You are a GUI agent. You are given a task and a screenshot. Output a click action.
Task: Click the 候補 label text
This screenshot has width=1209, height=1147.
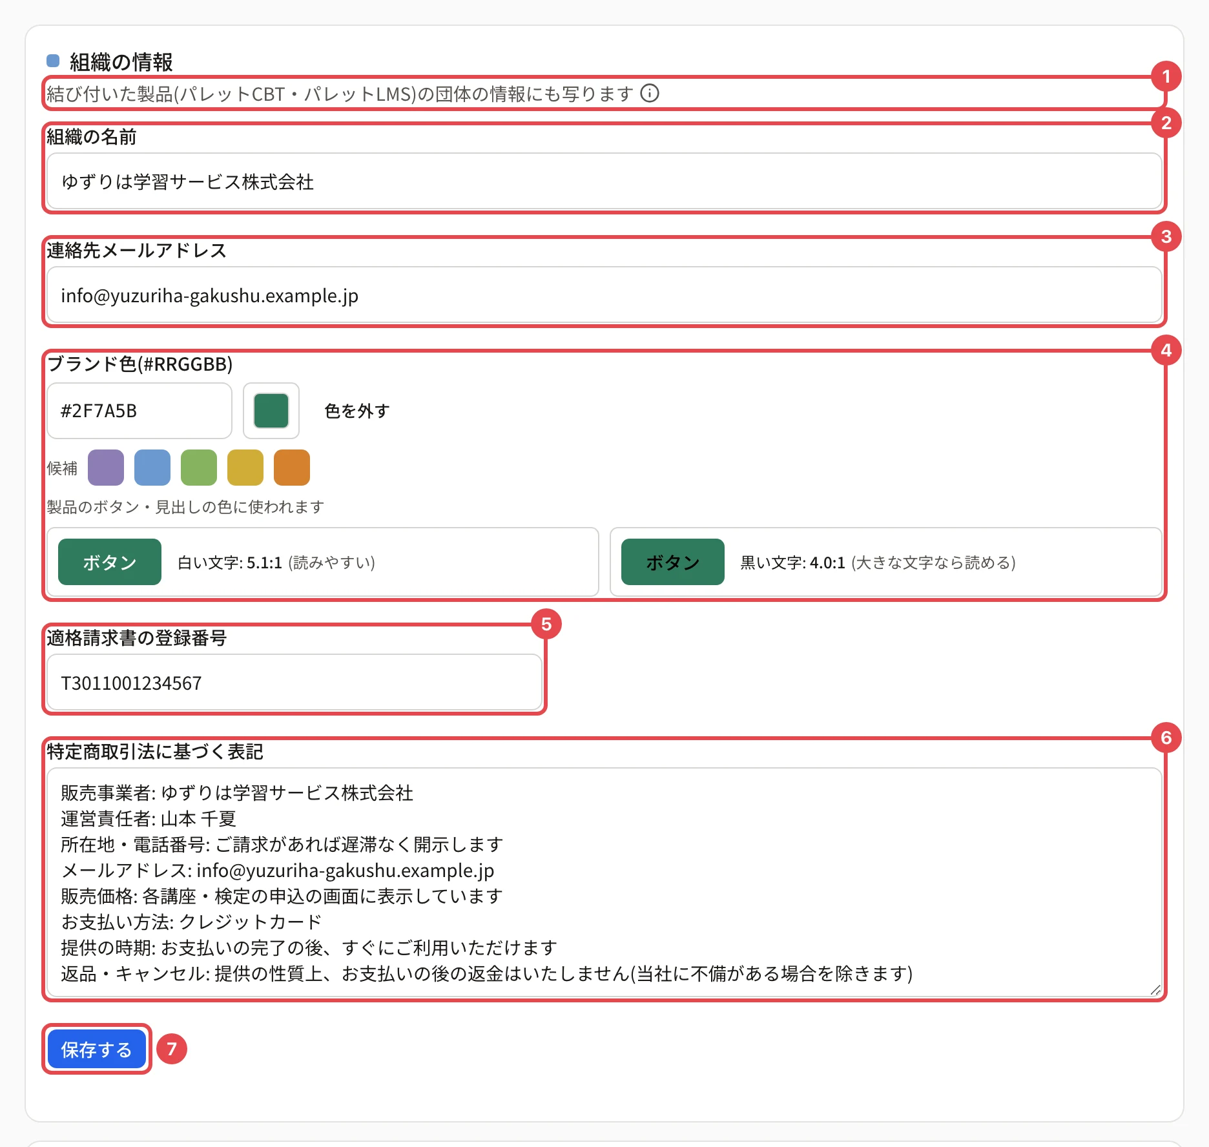click(x=62, y=468)
